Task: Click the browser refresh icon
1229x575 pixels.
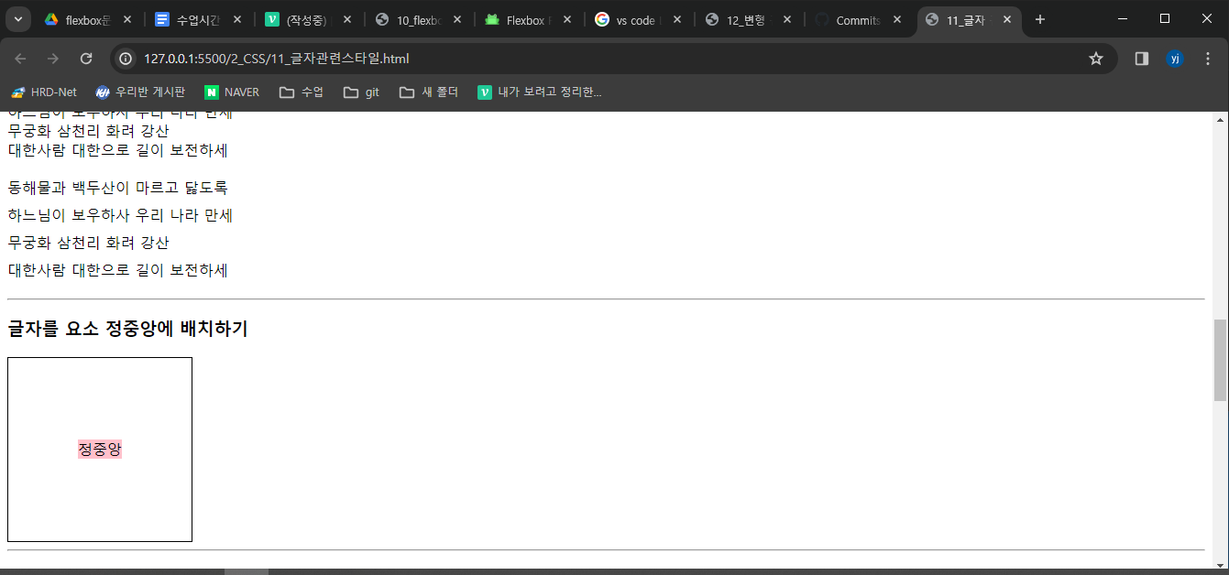Action: coord(86,58)
